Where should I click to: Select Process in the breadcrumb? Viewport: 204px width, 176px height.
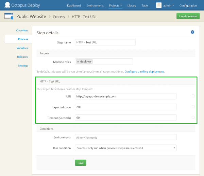59,16
